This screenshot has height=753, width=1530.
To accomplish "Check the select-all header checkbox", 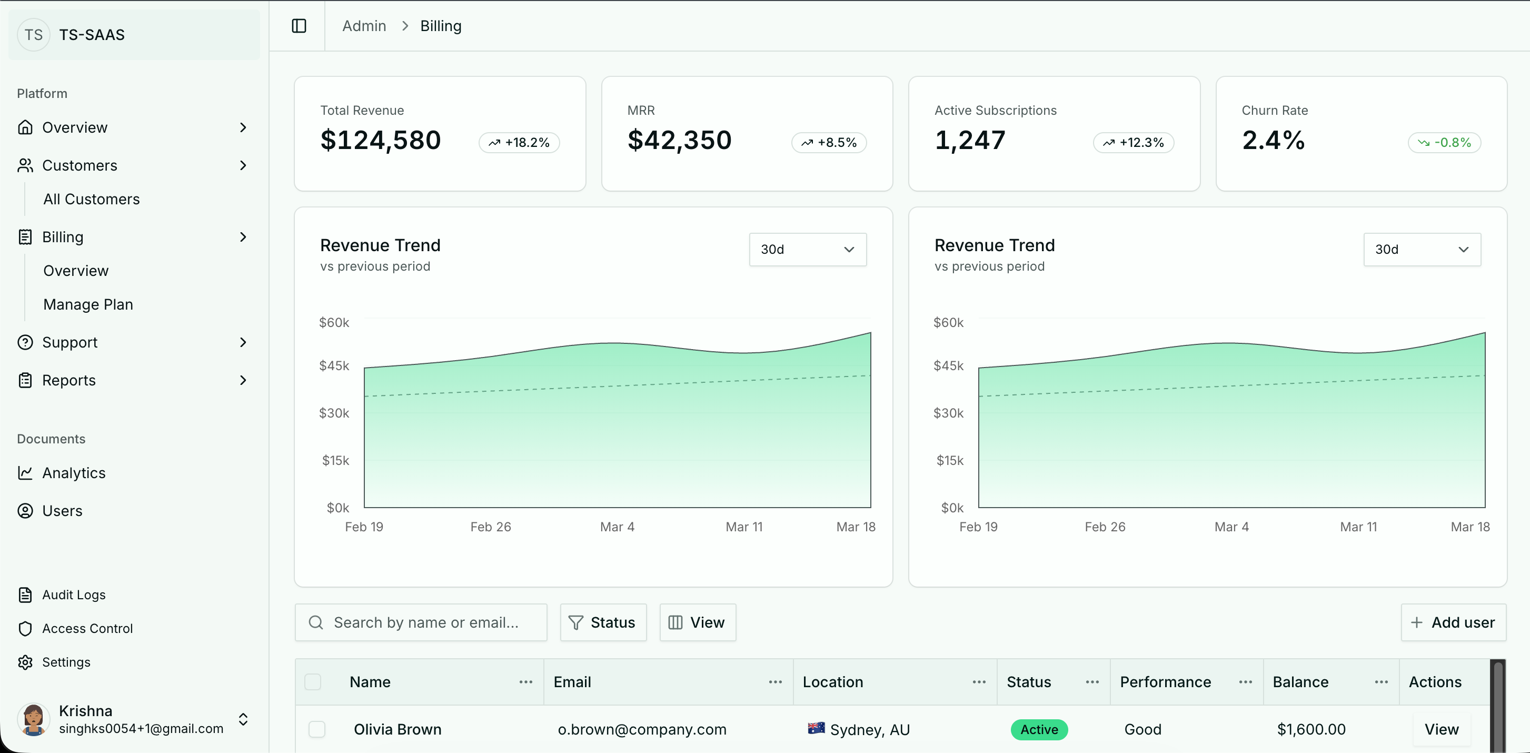I will [x=313, y=682].
